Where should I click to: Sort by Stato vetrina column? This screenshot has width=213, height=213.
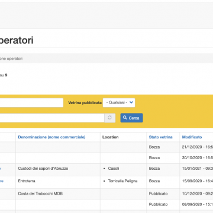coord(160,137)
